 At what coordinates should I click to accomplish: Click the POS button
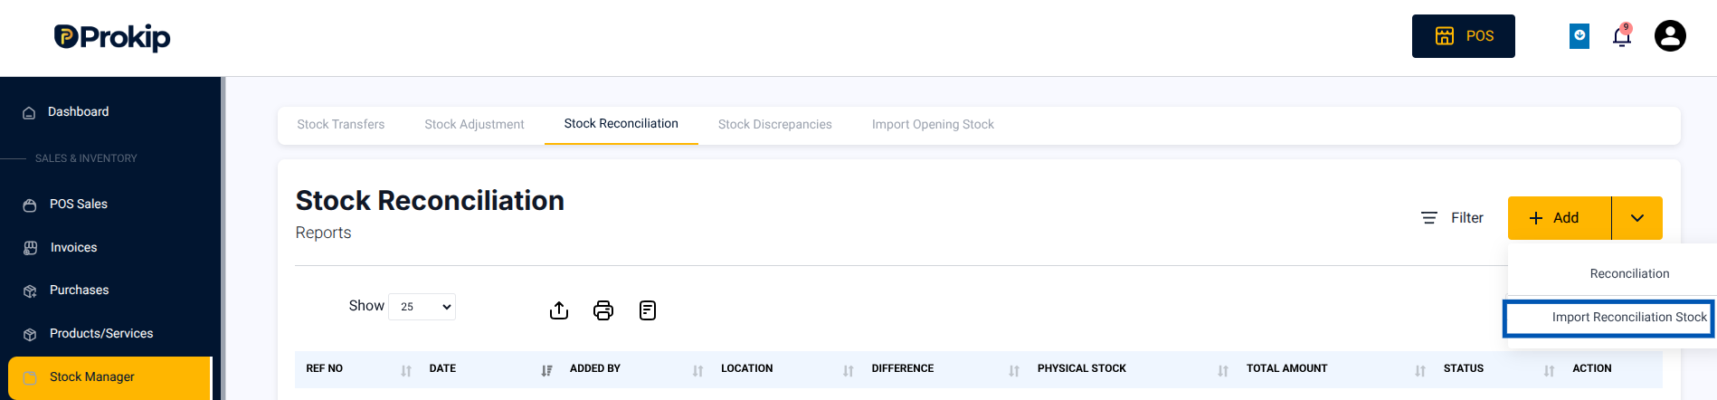pos(1464,36)
